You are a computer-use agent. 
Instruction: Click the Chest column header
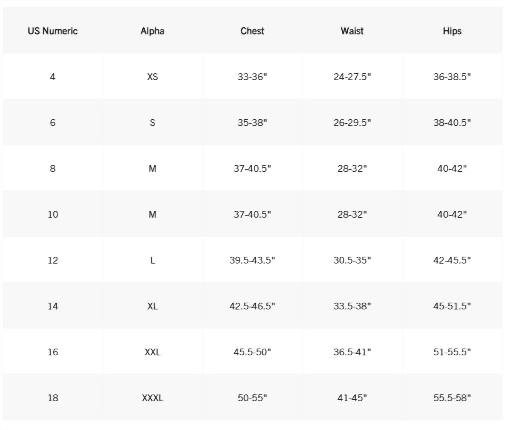pos(252,31)
